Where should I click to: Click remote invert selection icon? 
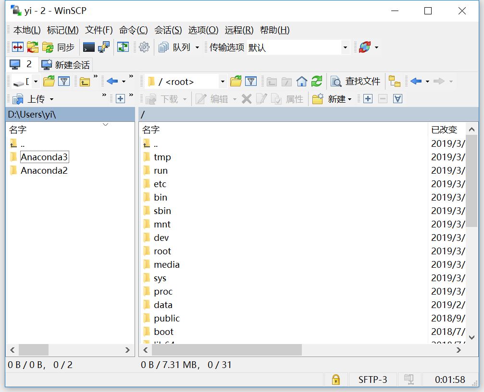(x=397, y=99)
